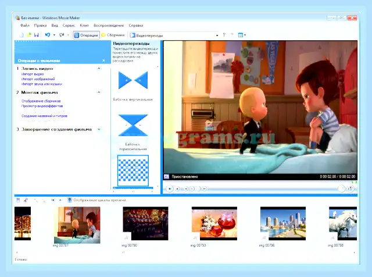Play the preview video
The width and height of the screenshot is (372, 277).
(169, 189)
